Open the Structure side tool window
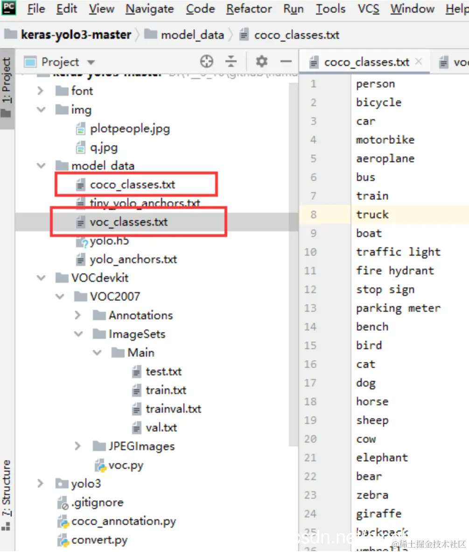 (7, 495)
